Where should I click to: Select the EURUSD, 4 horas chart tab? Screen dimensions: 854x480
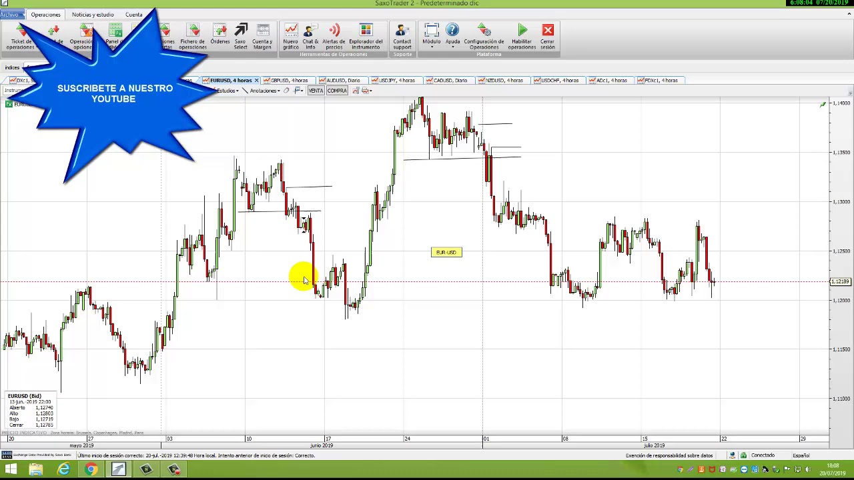tap(231, 80)
